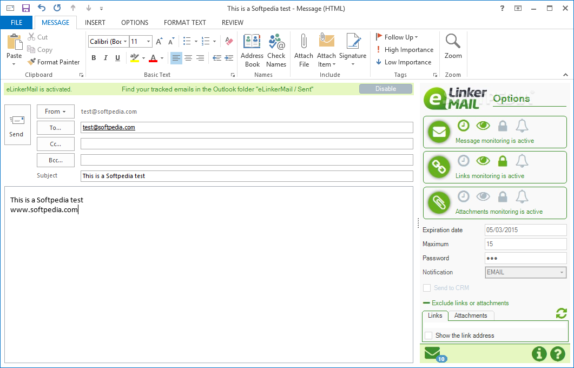Redo action with the circular arrow icon
The height and width of the screenshot is (368, 574).
coord(57,8)
